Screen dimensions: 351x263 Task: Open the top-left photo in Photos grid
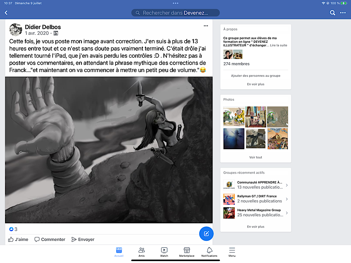(x=234, y=117)
